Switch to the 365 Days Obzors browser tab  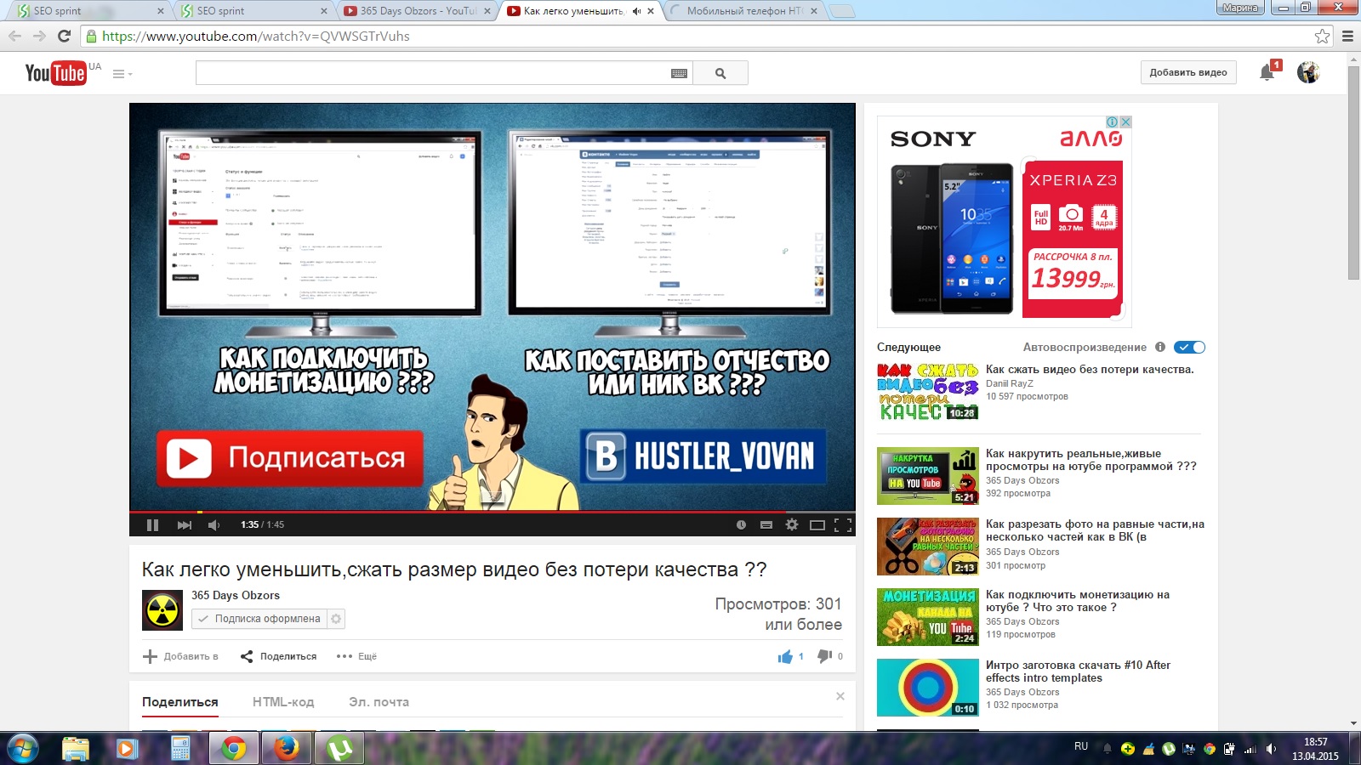point(416,11)
